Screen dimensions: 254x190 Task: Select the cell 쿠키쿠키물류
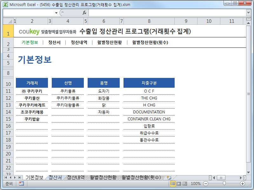(x=68, y=98)
